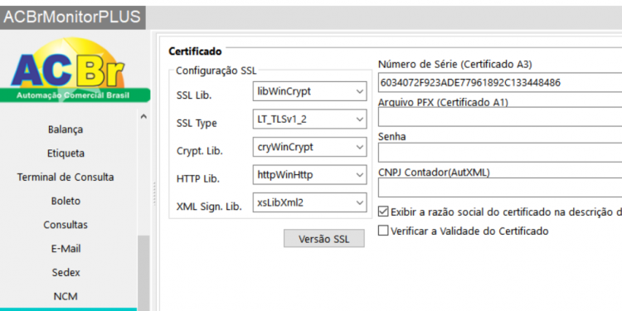Expand the SSL Type combo box
The width and height of the screenshot is (622, 311).
click(309, 119)
